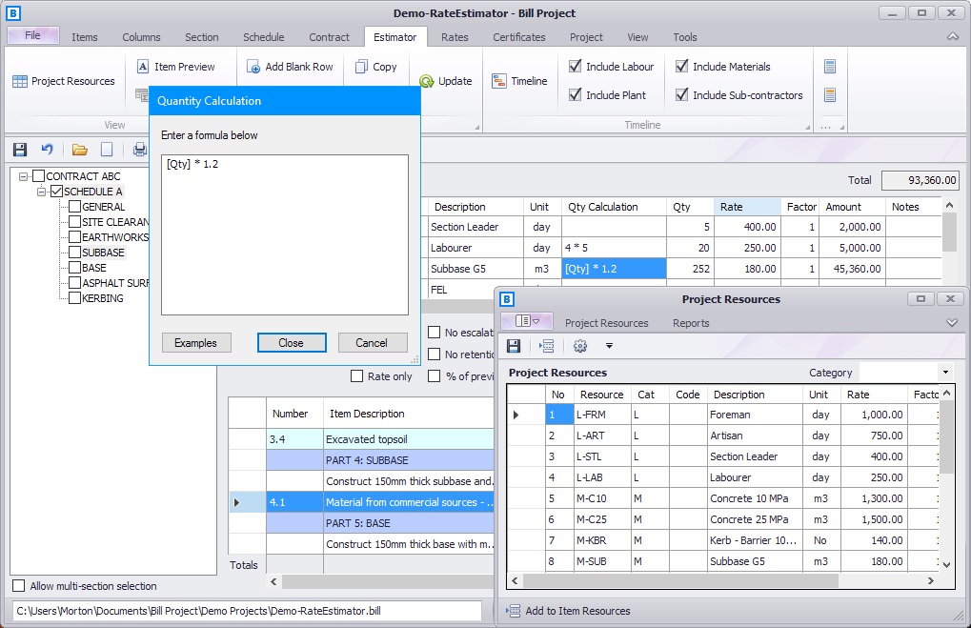The height and width of the screenshot is (628, 971).
Task: Collapse the Project Resources ribbon chevron
Action: pos(953,323)
